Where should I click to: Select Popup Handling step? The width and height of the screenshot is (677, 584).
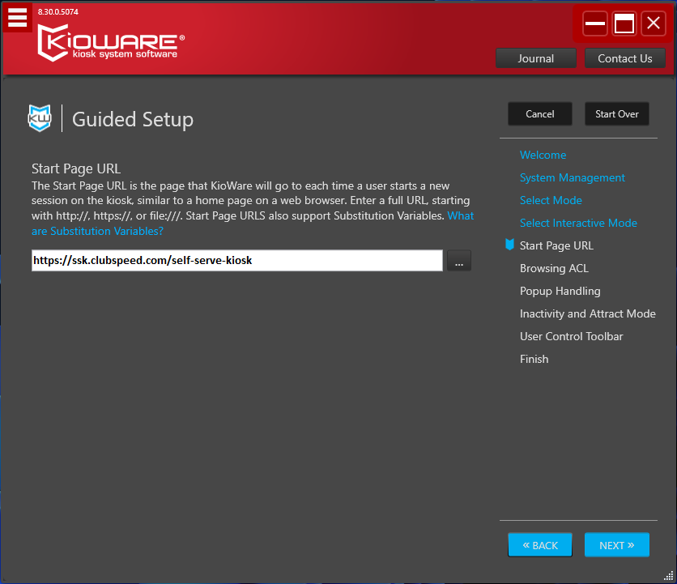pos(560,291)
